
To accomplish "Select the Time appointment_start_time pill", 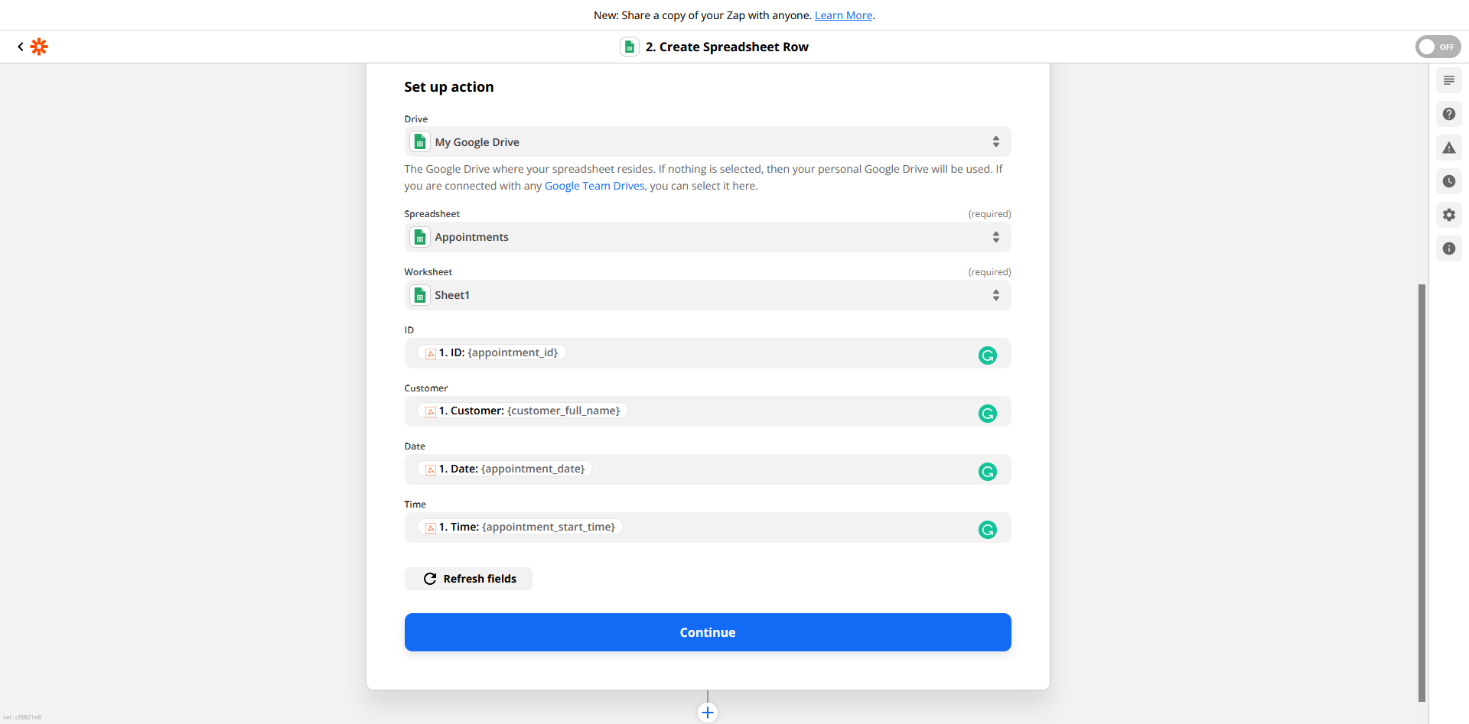I will pyautogui.click(x=520, y=527).
